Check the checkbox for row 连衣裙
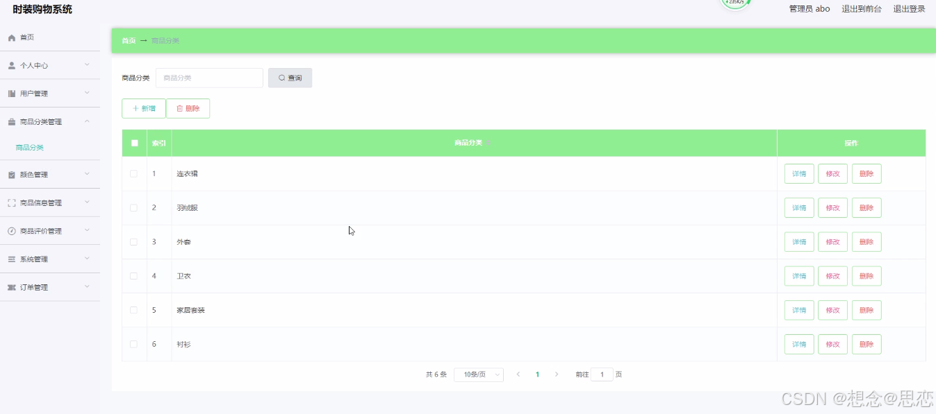 (x=134, y=173)
